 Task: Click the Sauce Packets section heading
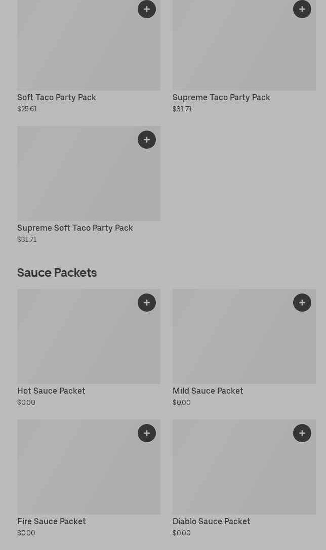pos(57,273)
